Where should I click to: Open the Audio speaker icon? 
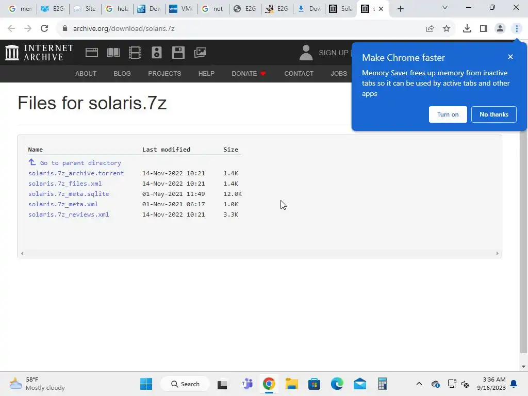157,53
